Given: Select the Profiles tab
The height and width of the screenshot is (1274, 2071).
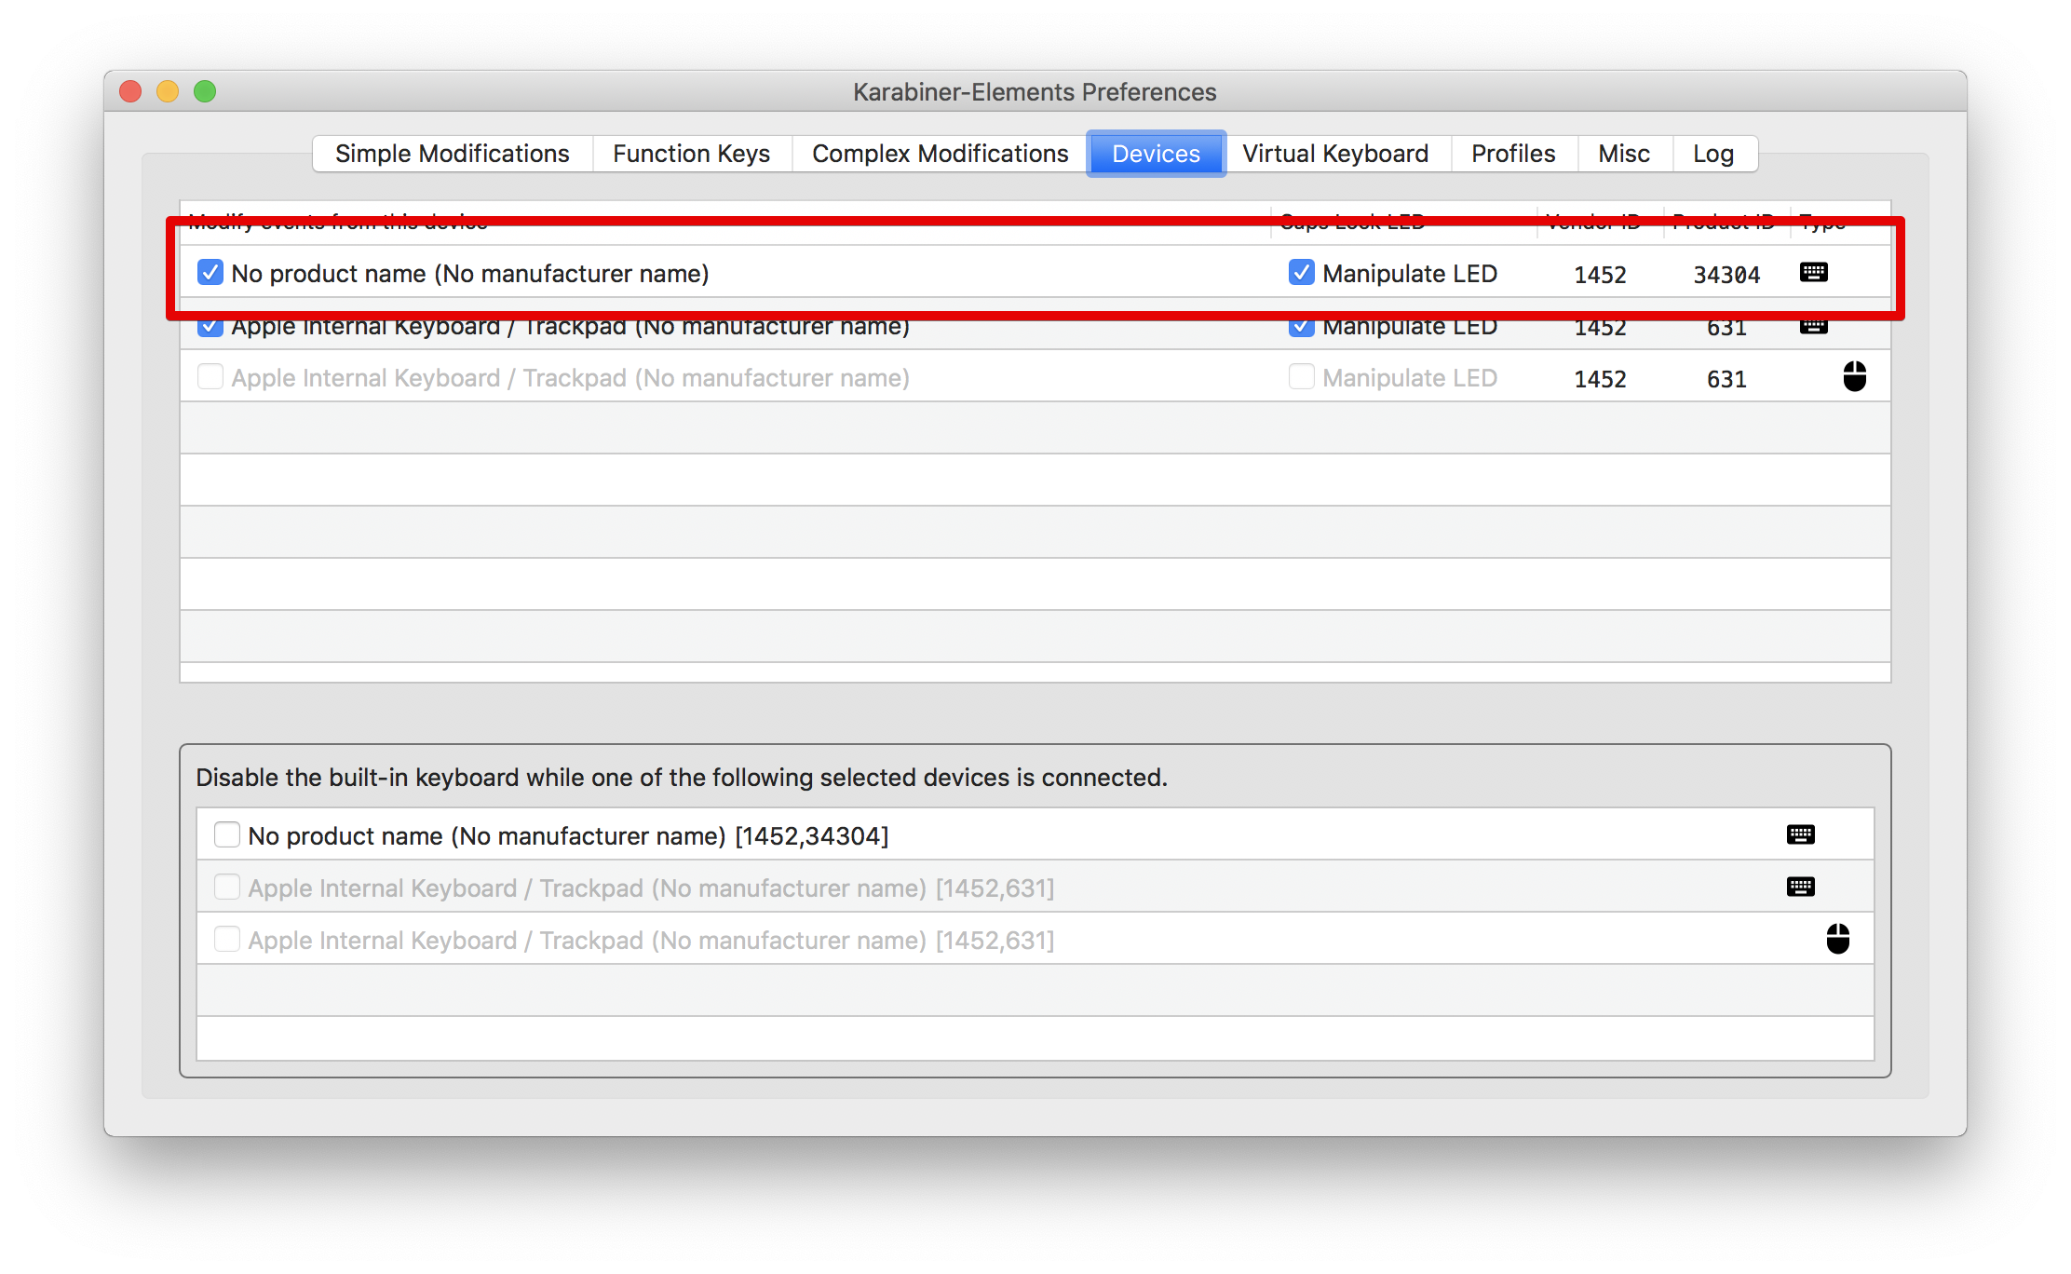Looking at the screenshot, I should 1512,154.
